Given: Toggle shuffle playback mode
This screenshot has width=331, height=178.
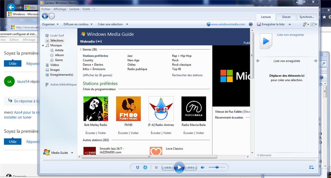Looking at the screenshot, I should pyautogui.click(x=138, y=167).
